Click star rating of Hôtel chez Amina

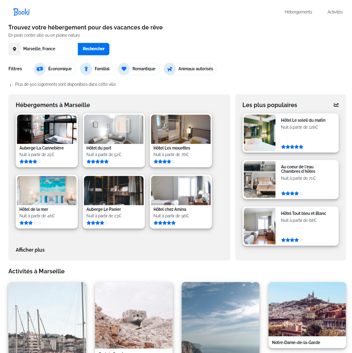pyautogui.click(x=164, y=223)
